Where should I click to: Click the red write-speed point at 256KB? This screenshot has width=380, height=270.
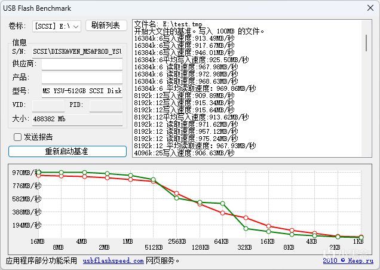coord(177,194)
